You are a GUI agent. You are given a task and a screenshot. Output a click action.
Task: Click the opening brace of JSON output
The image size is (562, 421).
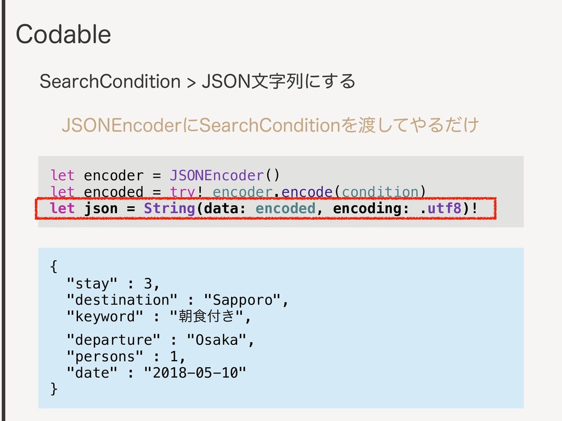54,267
